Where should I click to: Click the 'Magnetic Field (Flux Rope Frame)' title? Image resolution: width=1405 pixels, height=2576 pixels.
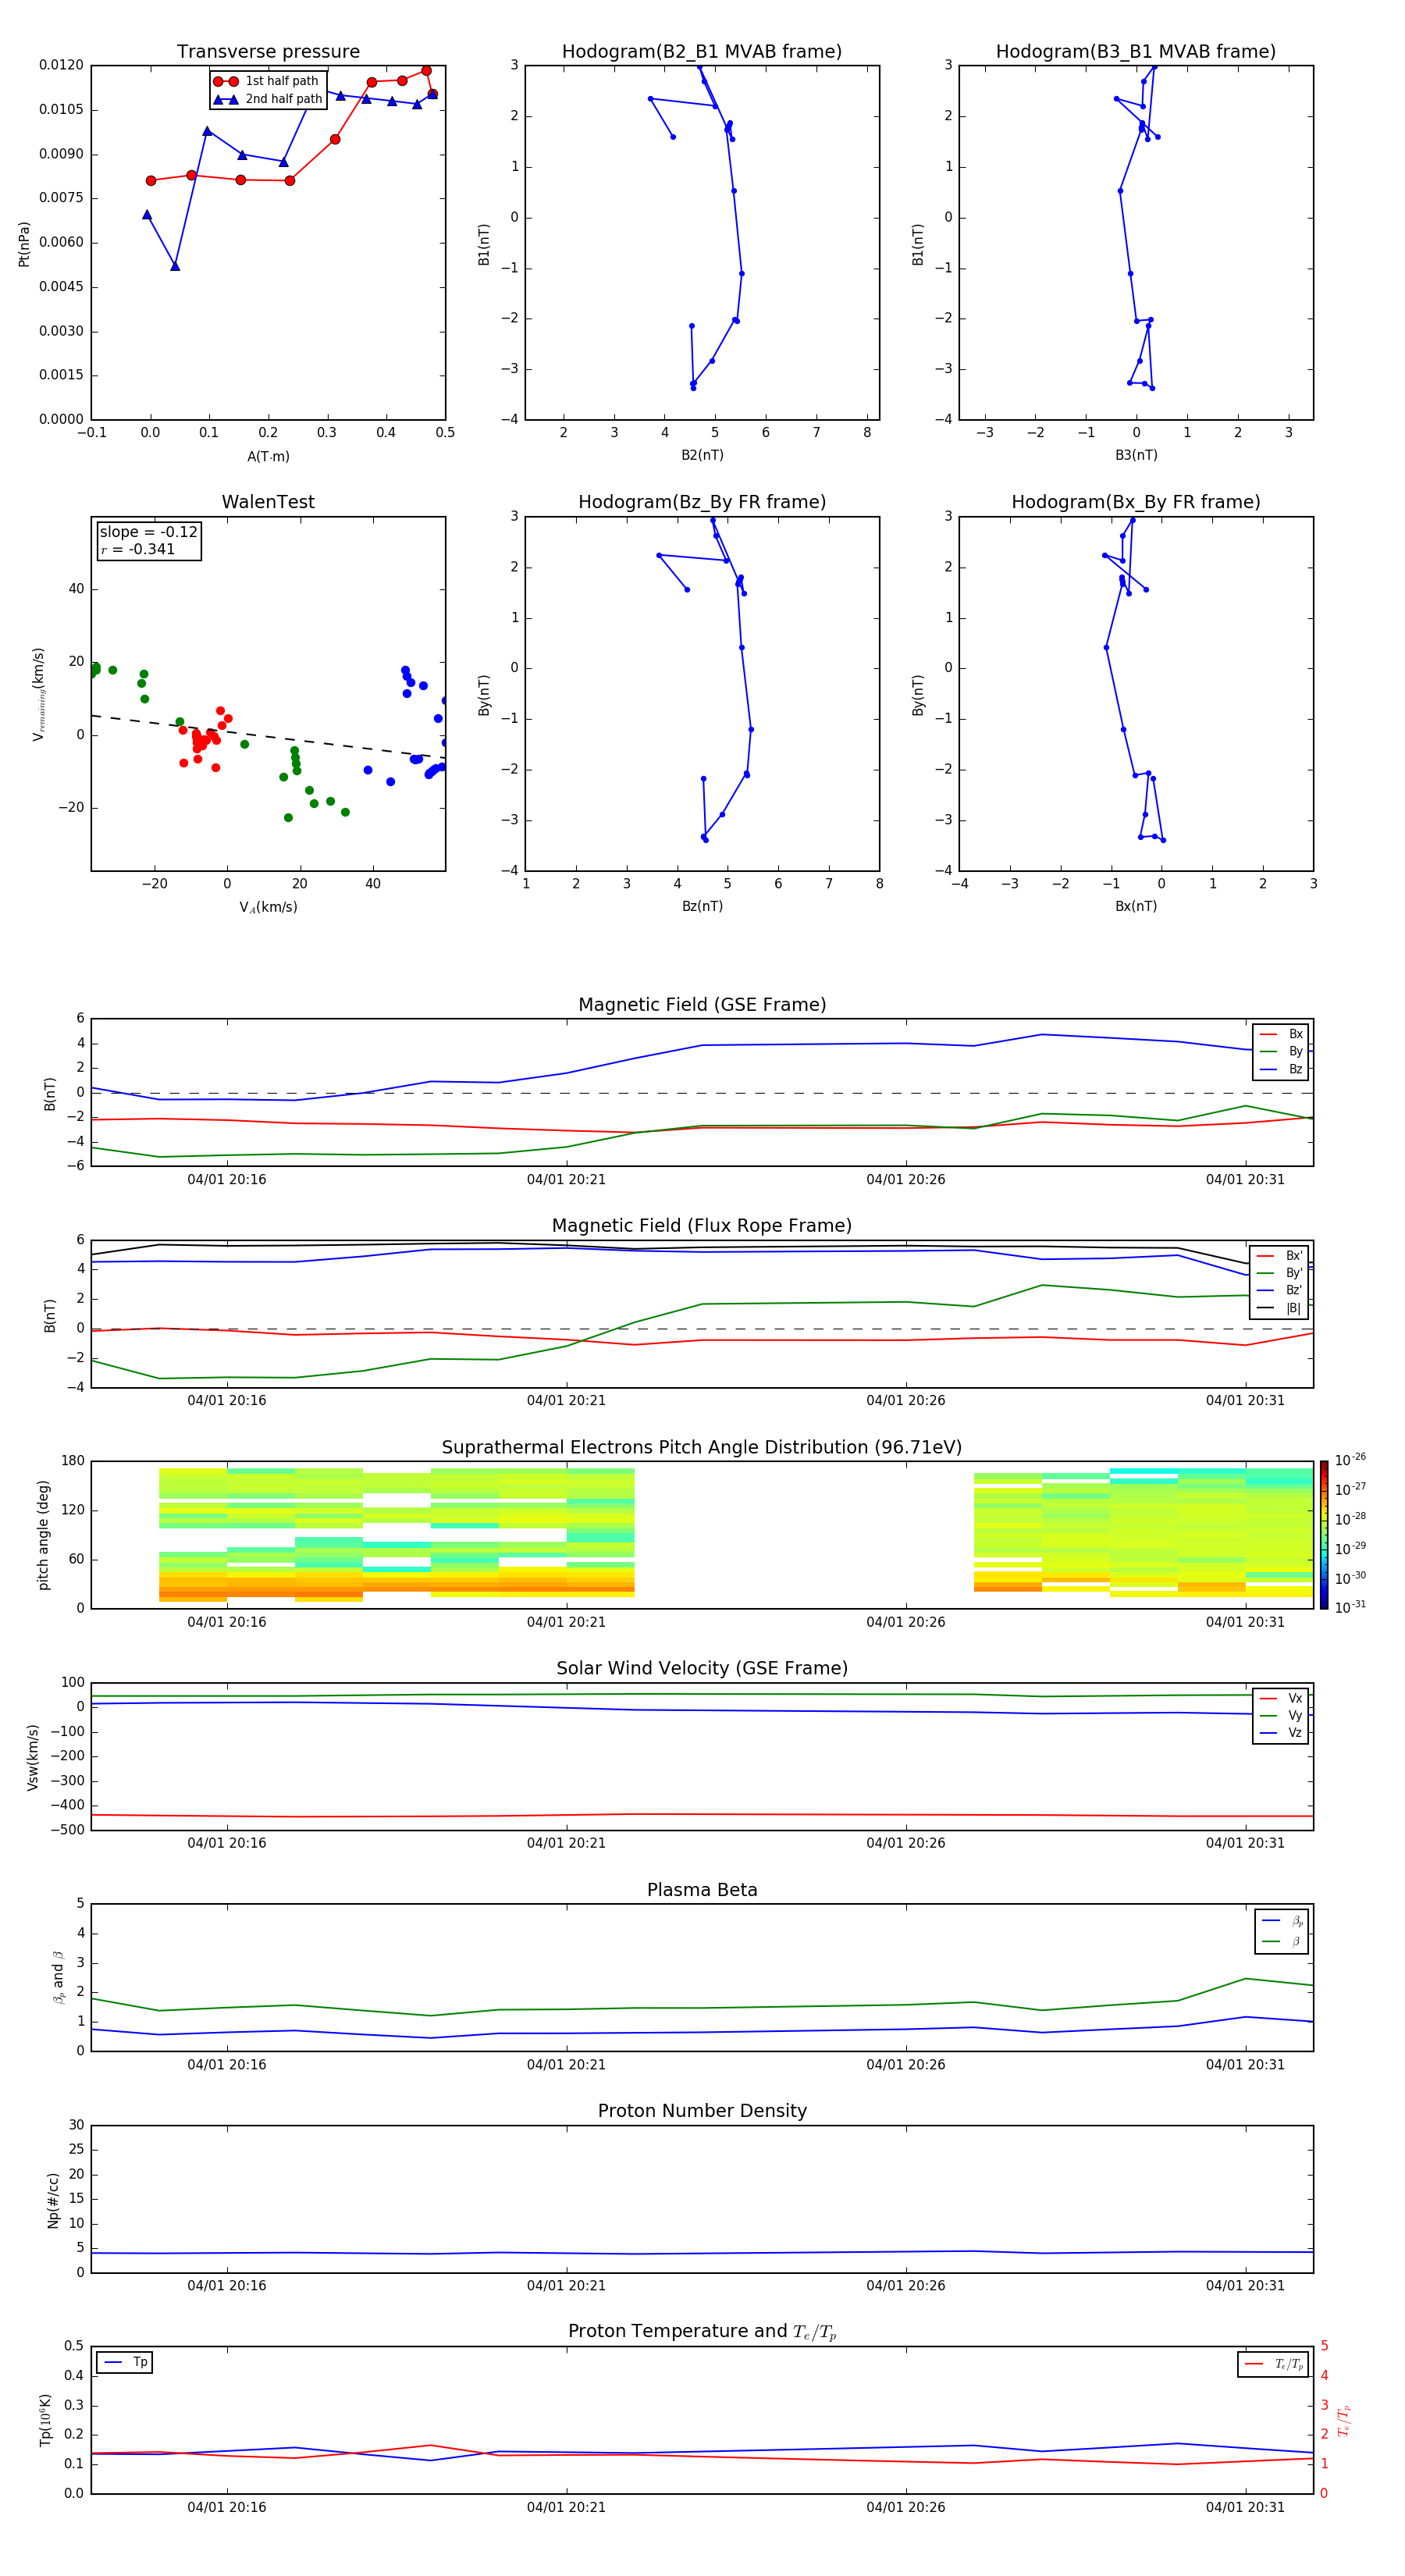tap(702, 1226)
